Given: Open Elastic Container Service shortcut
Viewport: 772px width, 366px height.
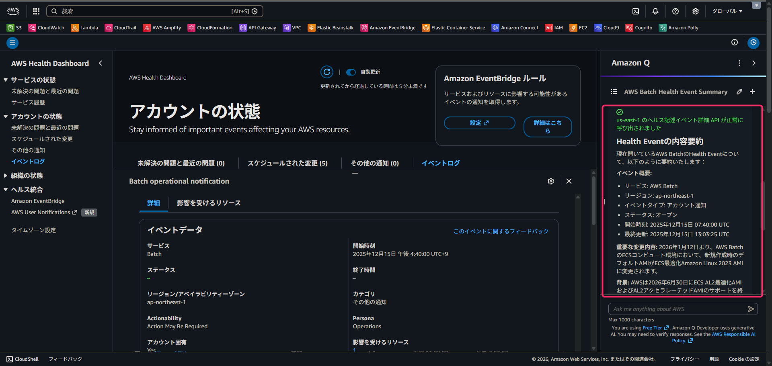Looking at the screenshot, I should point(454,28).
